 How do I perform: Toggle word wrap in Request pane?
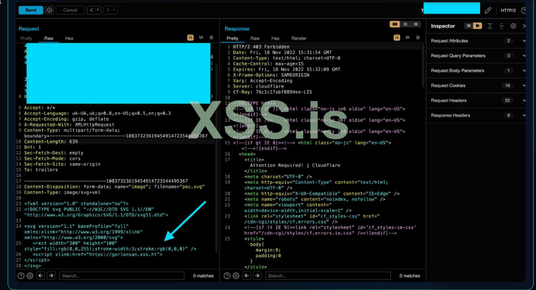(x=190, y=38)
